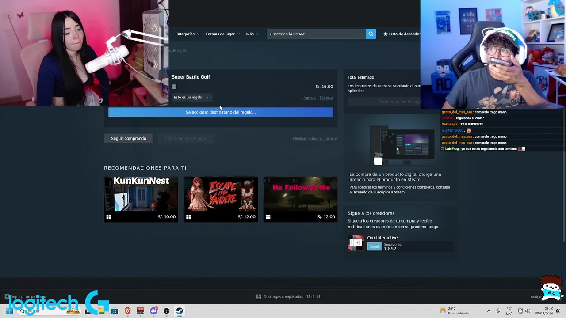Click S/. 12.00 price on He Followed Me
Image resolution: width=566 pixels, height=318 pixels.
pos(326,217)
